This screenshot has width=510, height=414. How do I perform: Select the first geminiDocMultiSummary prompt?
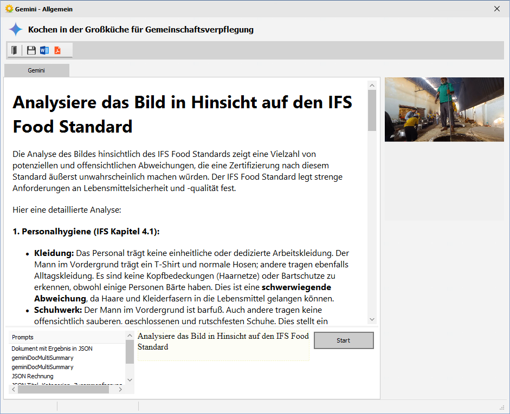42,358
